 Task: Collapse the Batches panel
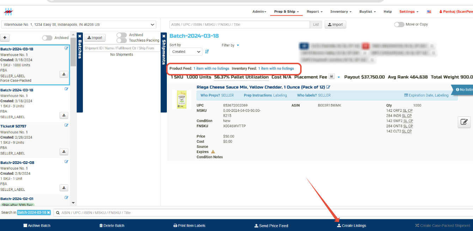click(x=80, y=36)
